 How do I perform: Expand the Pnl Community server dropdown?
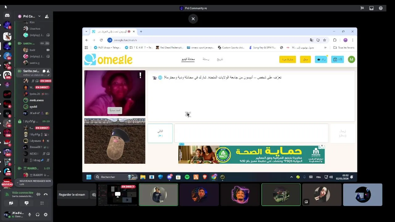(x=39, y=16)
